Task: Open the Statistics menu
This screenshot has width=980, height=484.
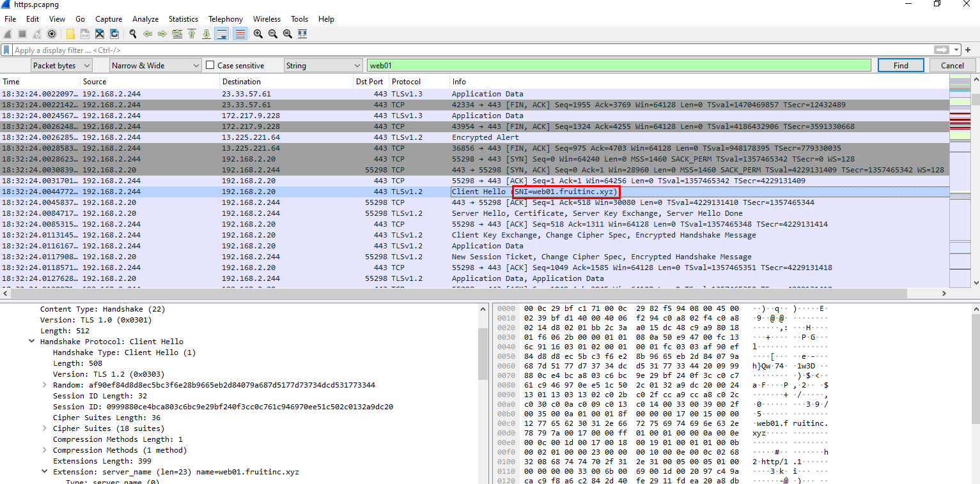Action: (183, 19)
